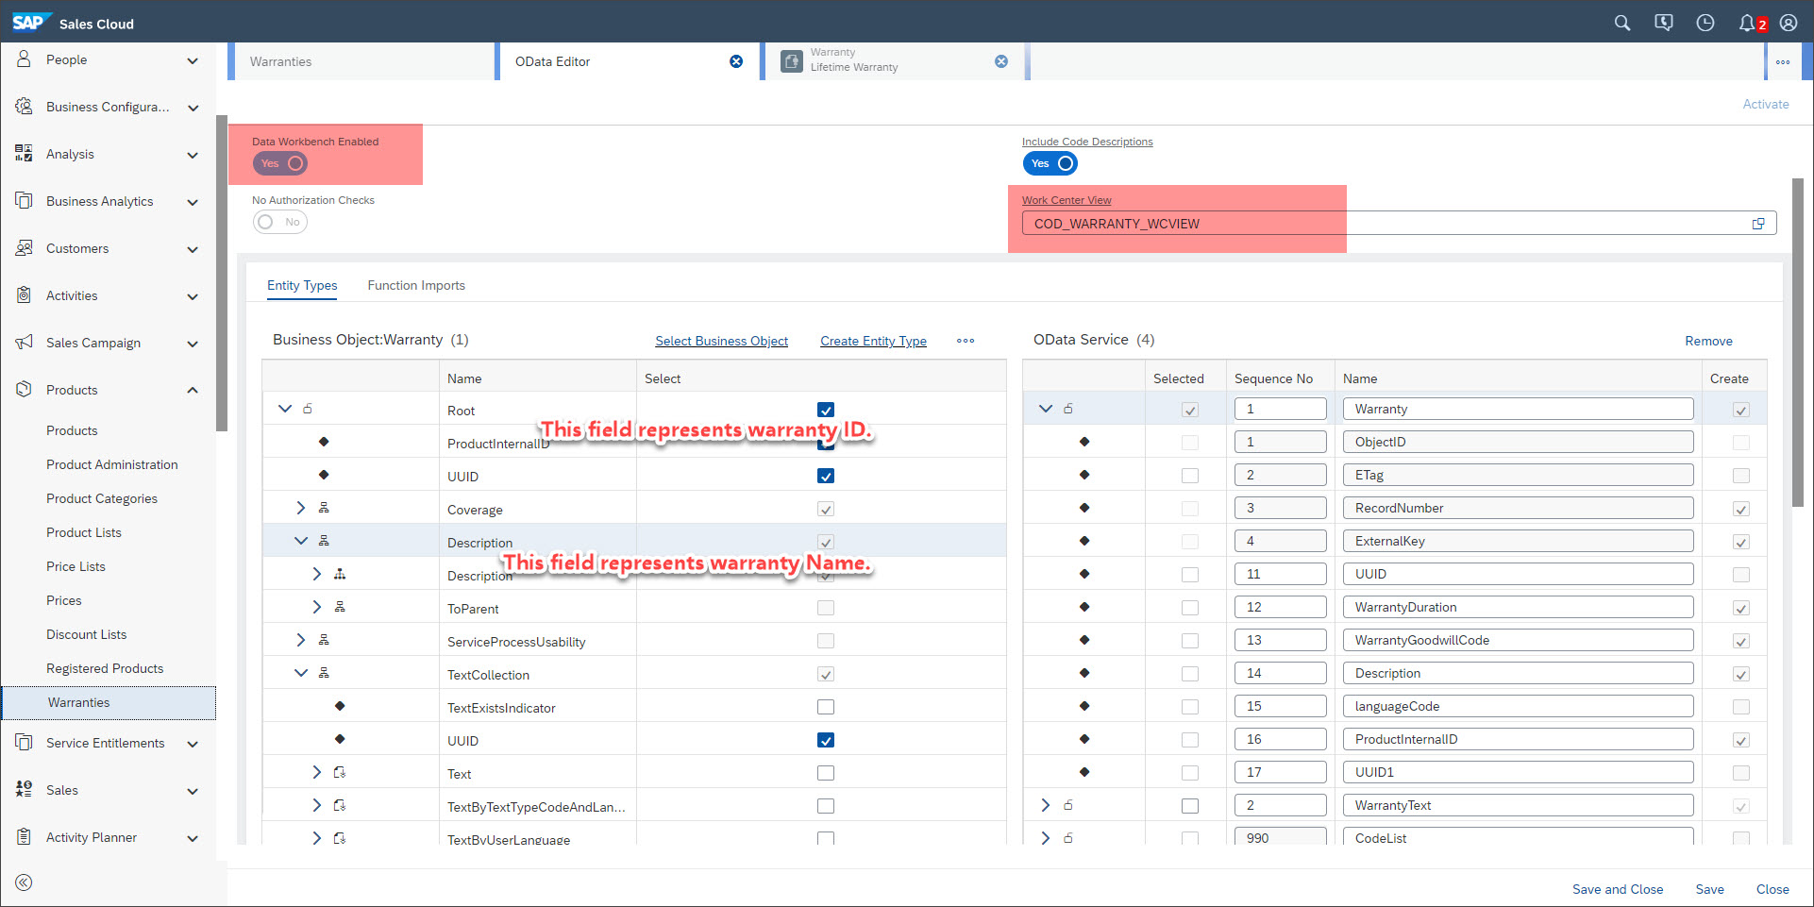Open the history clock icon
The width and height of the screenshot is (1814, 907).
(1705, 23)
